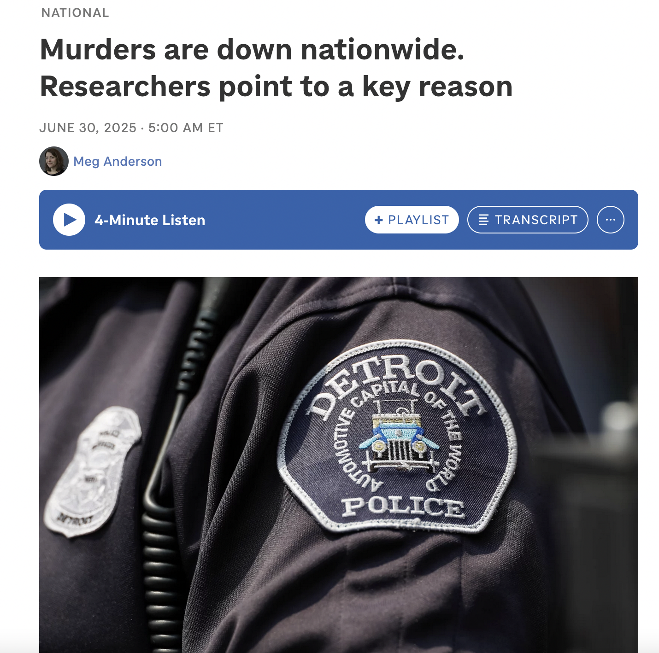Viewport: 659px width, 653px height.
Task: Click the coiled radio cord in photo
Action: point(160,576)
